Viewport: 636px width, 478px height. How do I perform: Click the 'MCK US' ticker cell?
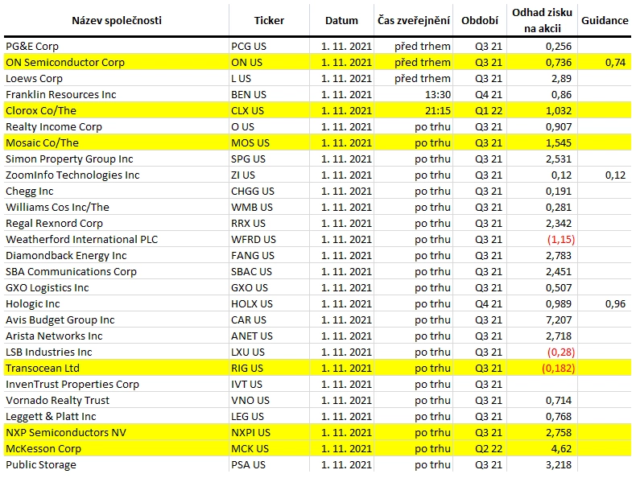click(x=270, y=448)
